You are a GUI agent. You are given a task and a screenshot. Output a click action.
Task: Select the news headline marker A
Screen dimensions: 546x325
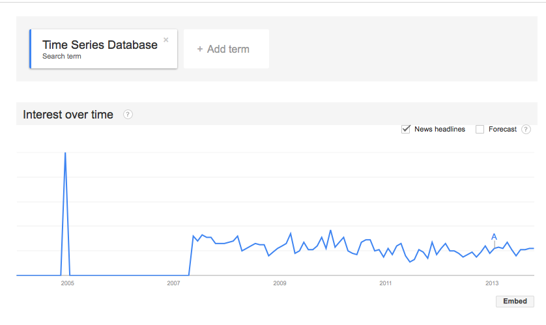(494, 237)
